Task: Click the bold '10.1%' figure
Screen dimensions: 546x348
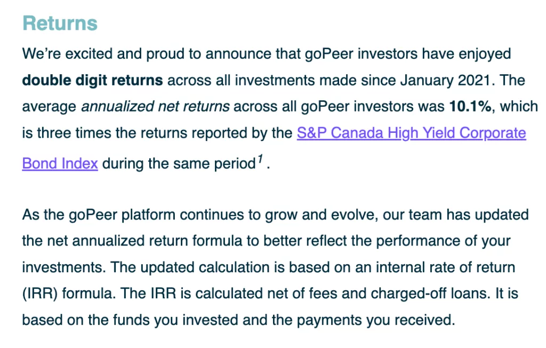Action: point(470,106)
